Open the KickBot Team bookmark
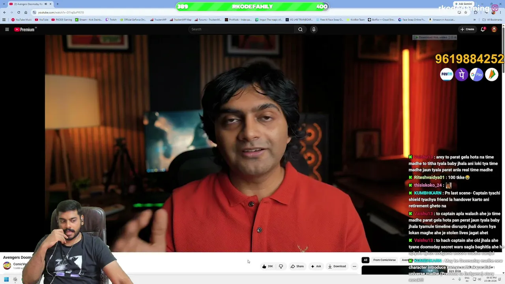The width and height of the screenshot is (505, 284). pos(356,20)
